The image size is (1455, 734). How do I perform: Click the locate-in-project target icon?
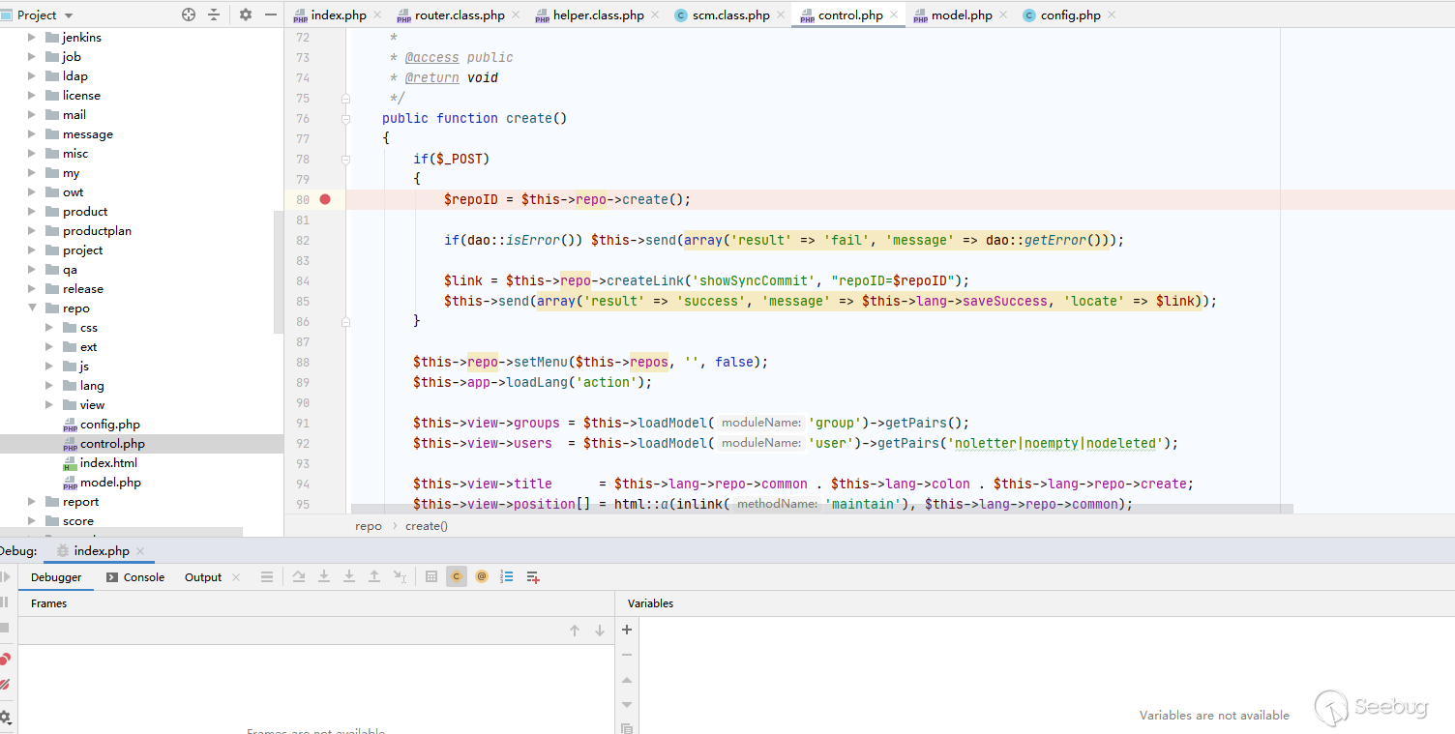click(x=189, y=15)
